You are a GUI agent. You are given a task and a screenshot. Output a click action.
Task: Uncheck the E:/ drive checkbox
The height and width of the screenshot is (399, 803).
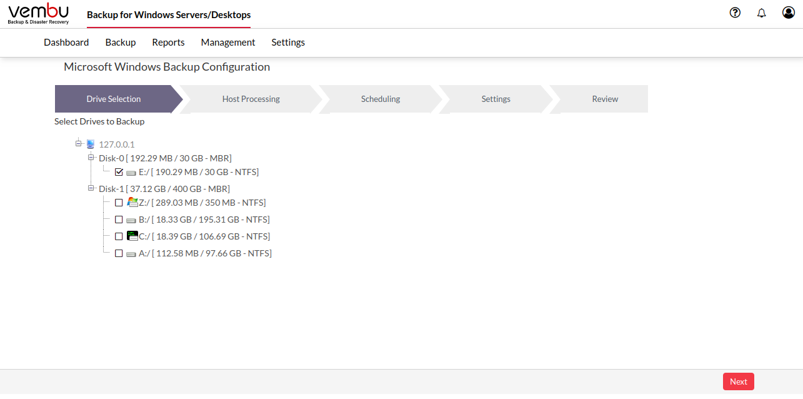coord(119,172)
